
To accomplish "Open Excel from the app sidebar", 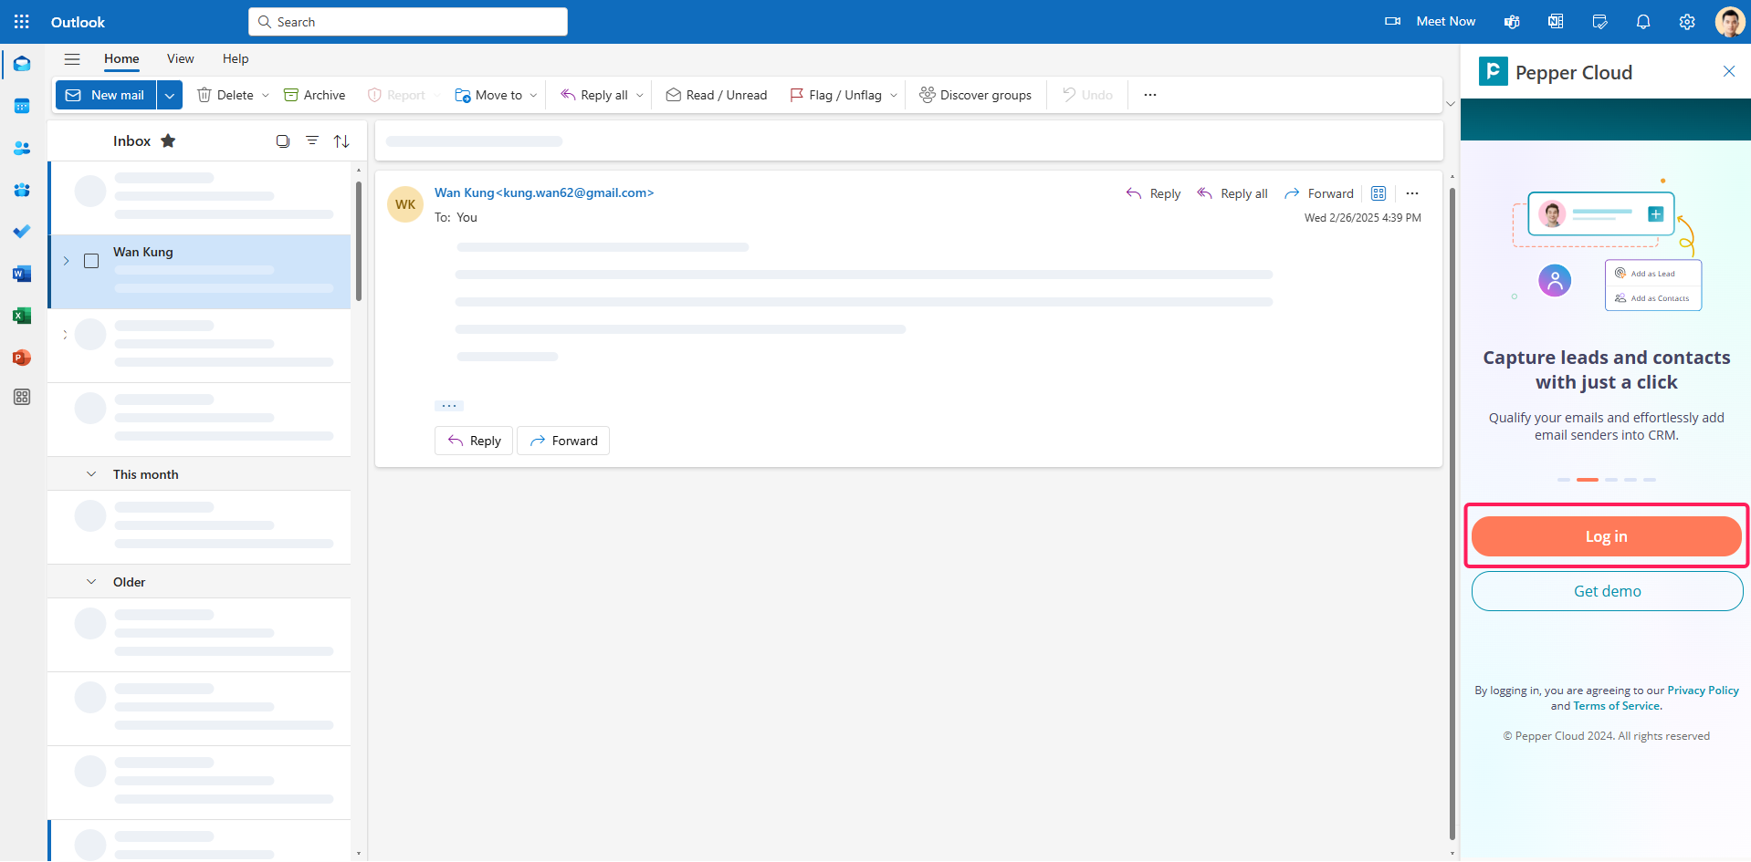I will 22,316.
